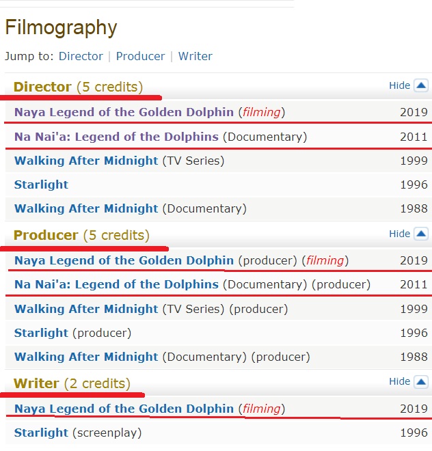This screenshot has width=432, height=451.
Task: Collapse Producer section with arrow icon
Action: click(x=421, y=234)
